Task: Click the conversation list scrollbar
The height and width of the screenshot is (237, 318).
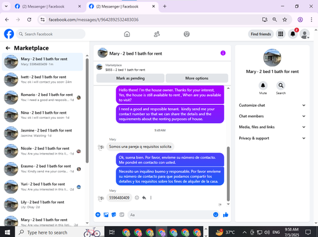Action: pos(87,110)
